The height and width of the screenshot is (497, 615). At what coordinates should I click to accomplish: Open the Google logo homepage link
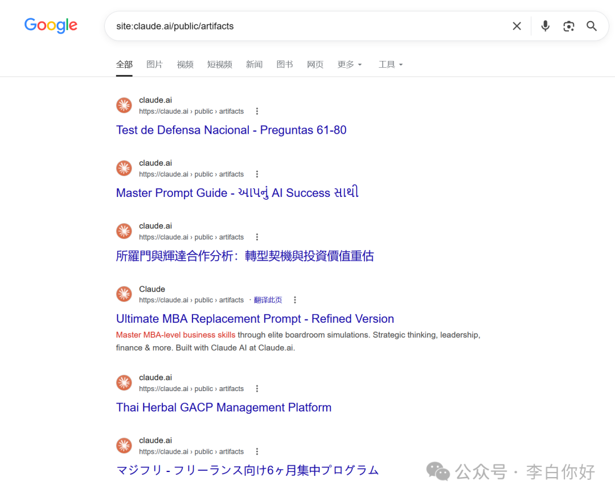tap(51, 26)
